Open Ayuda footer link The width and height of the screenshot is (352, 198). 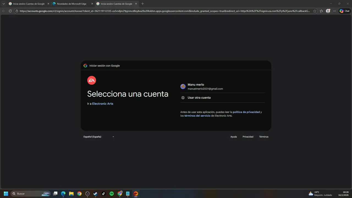click(233, 137)
